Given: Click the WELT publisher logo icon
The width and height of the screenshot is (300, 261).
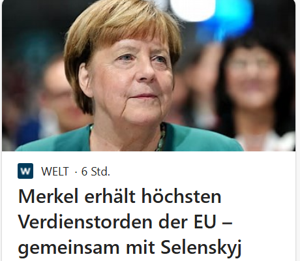Looking at the screenshot, I should tap(25, 171).
